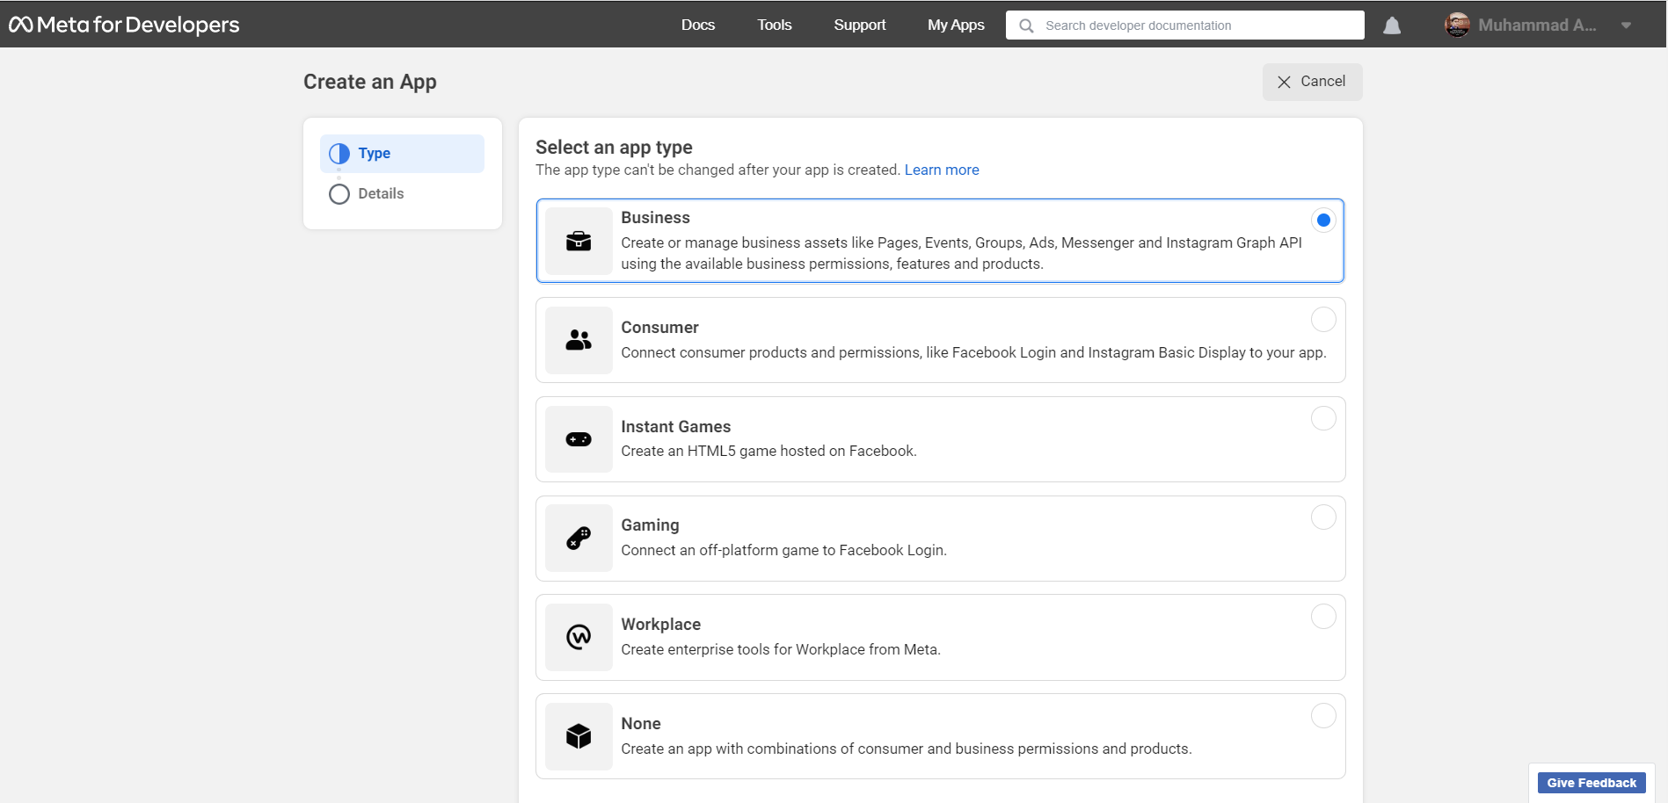
Task: Open the Docs menu
Action: pyautogui.click(x=698, y=25)
